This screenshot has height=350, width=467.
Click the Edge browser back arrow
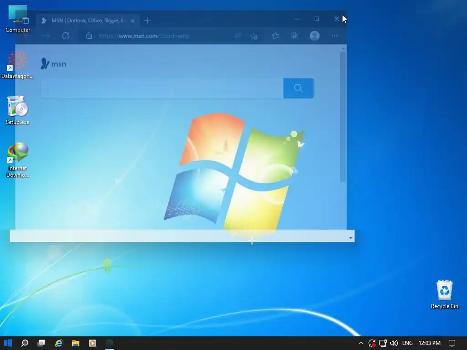27,36
